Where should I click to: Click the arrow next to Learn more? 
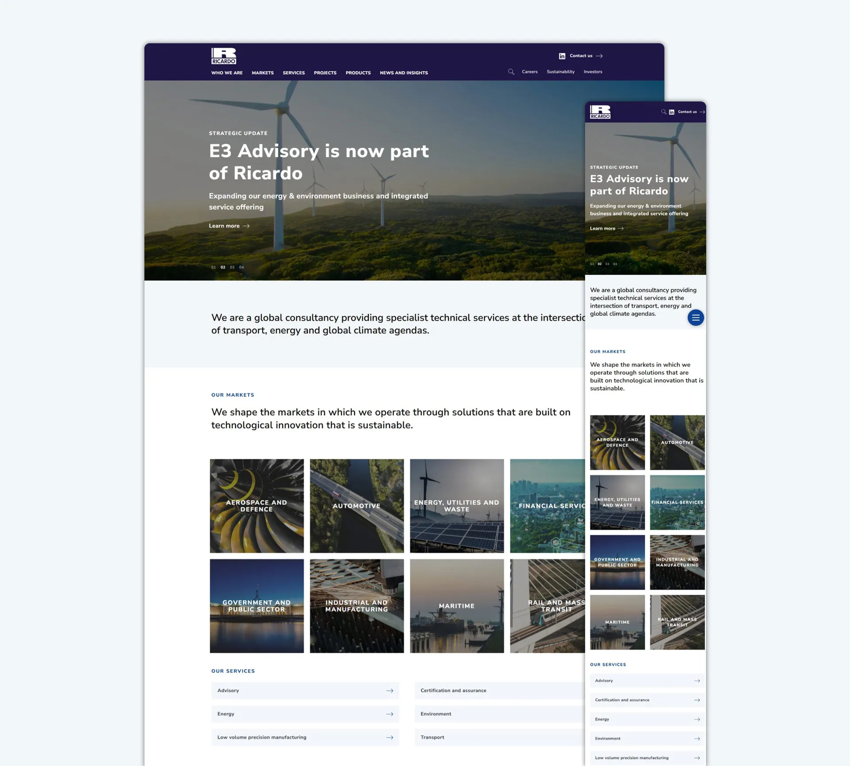click(x=246, y=226)
